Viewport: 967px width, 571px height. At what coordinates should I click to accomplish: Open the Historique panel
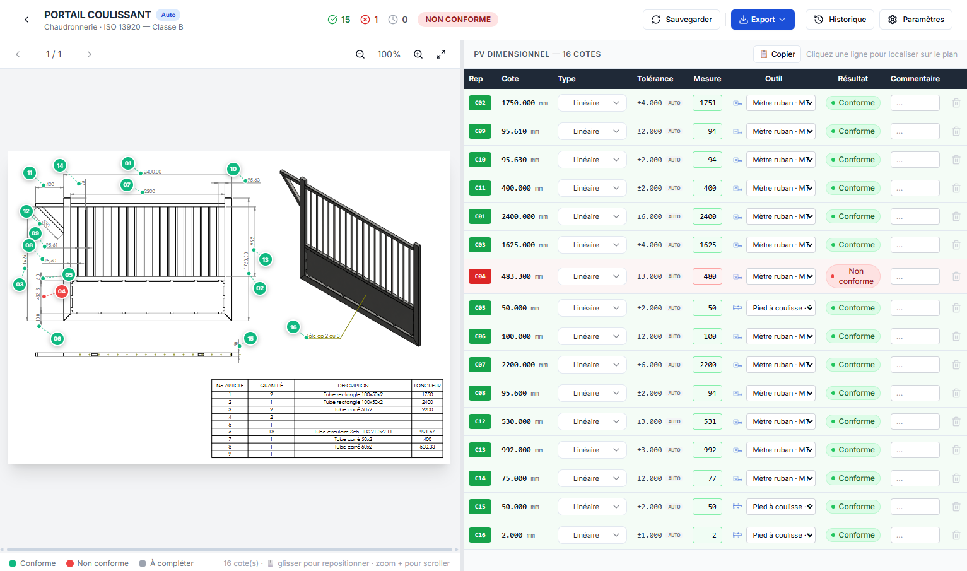point(840,20)
